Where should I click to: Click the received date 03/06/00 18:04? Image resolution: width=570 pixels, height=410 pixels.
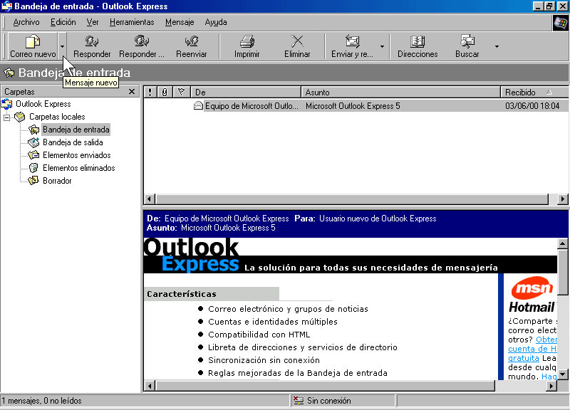tap(532, 105)
